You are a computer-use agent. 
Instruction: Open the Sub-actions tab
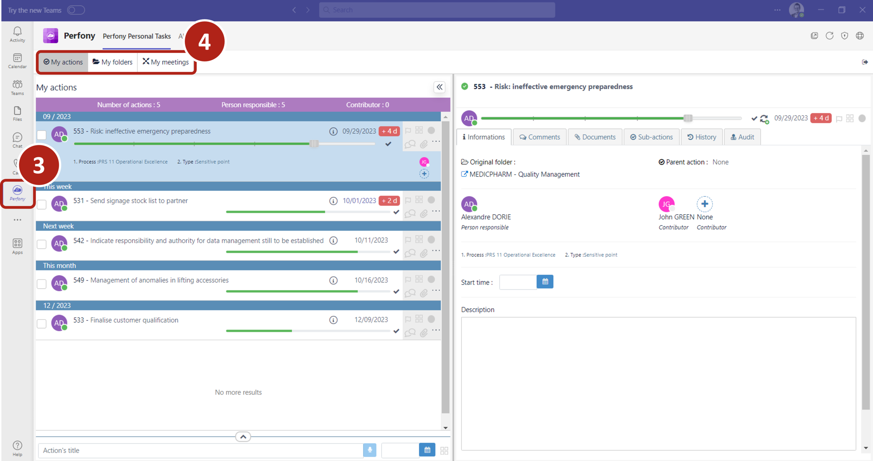(651, 137)
